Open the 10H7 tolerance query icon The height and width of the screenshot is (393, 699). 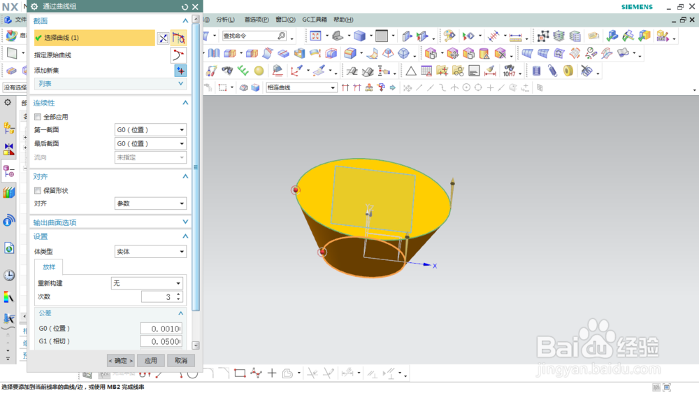pyautogui.click(x=509, y=71)
